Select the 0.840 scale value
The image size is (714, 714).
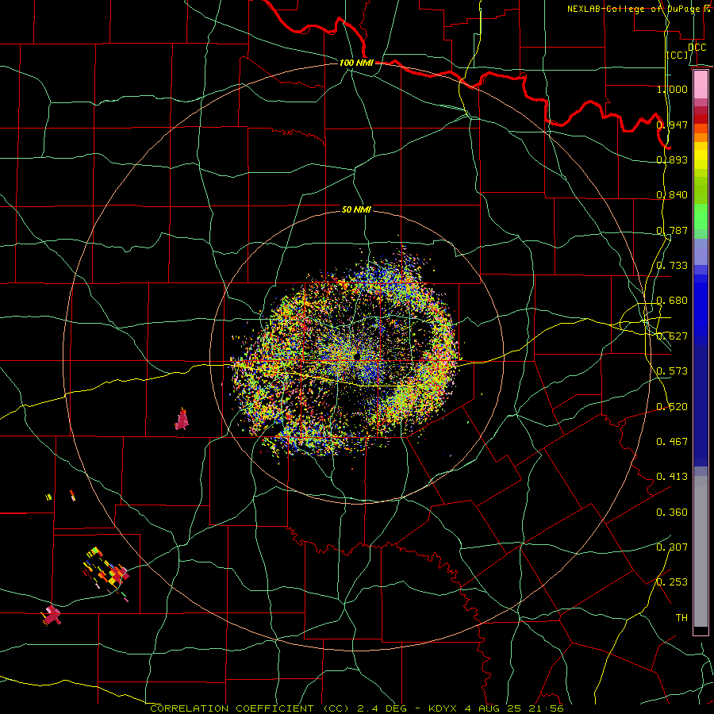coord(672,195)
